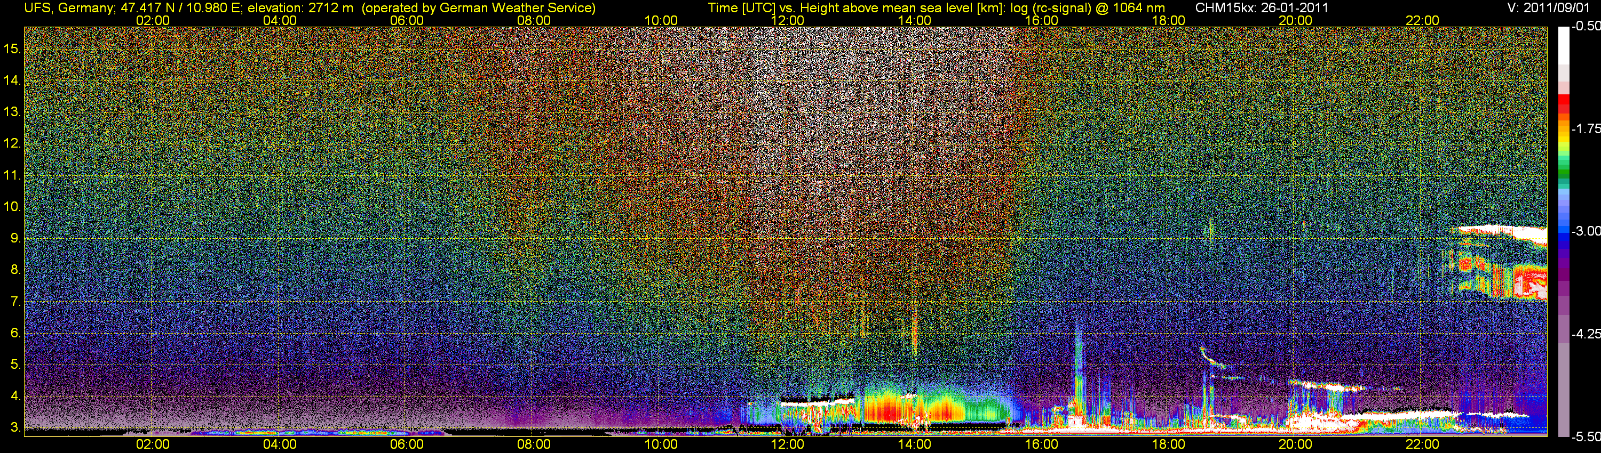Image resolution: width=1601 pixels, height=453 pixels.
Task: Click the -5.50 value on the color scale
Action: pyautogui.click(x=1586, y=436)
